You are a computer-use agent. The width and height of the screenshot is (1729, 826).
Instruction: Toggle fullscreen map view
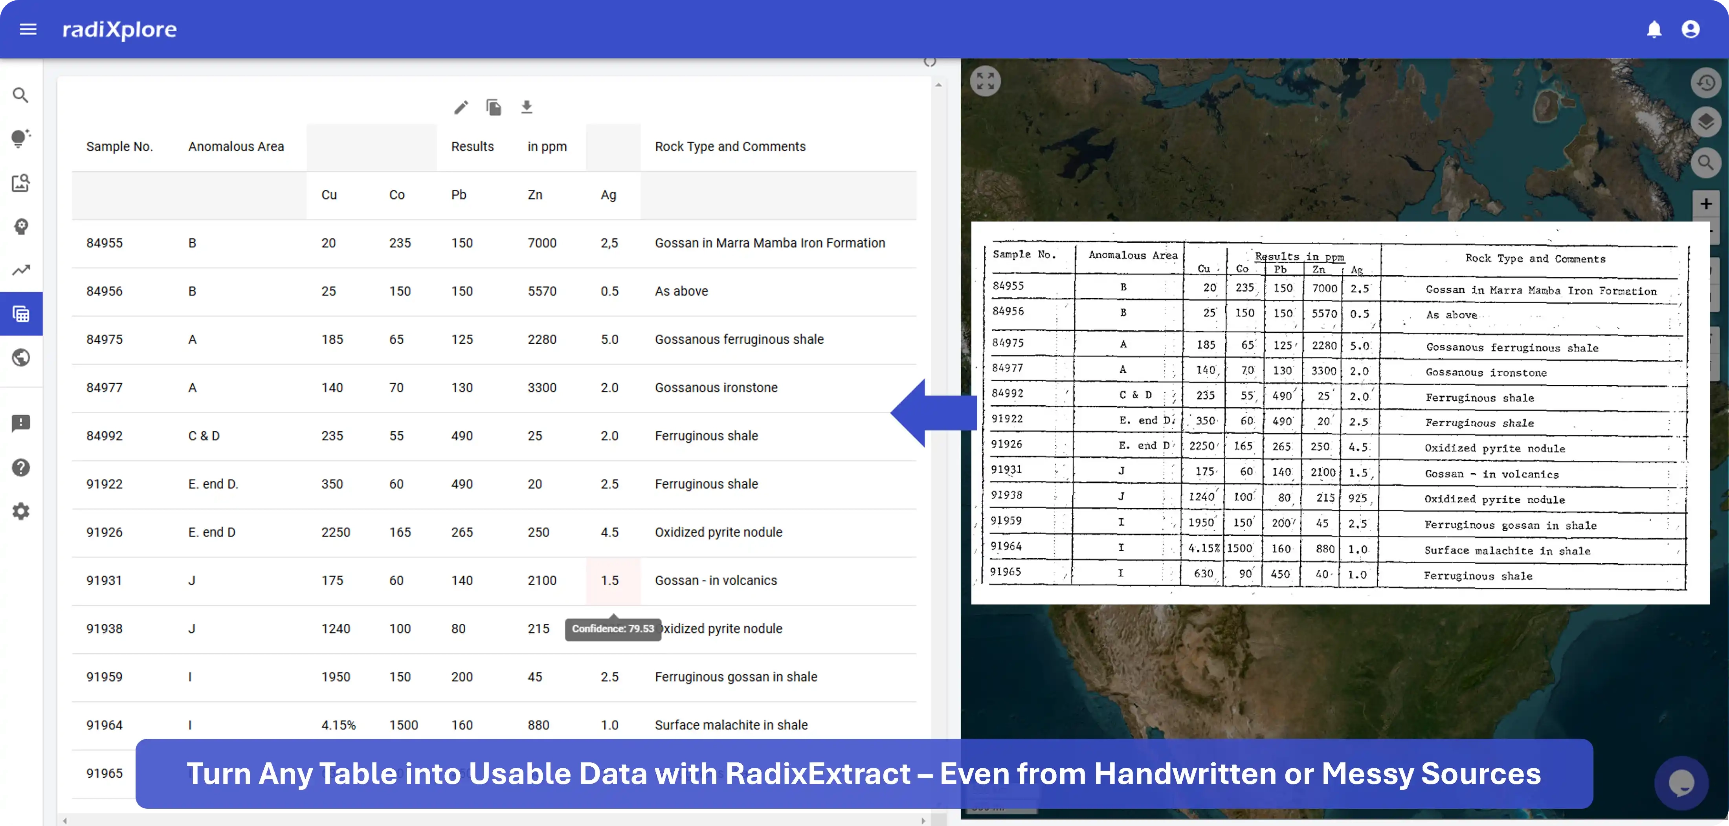point(985,81)
